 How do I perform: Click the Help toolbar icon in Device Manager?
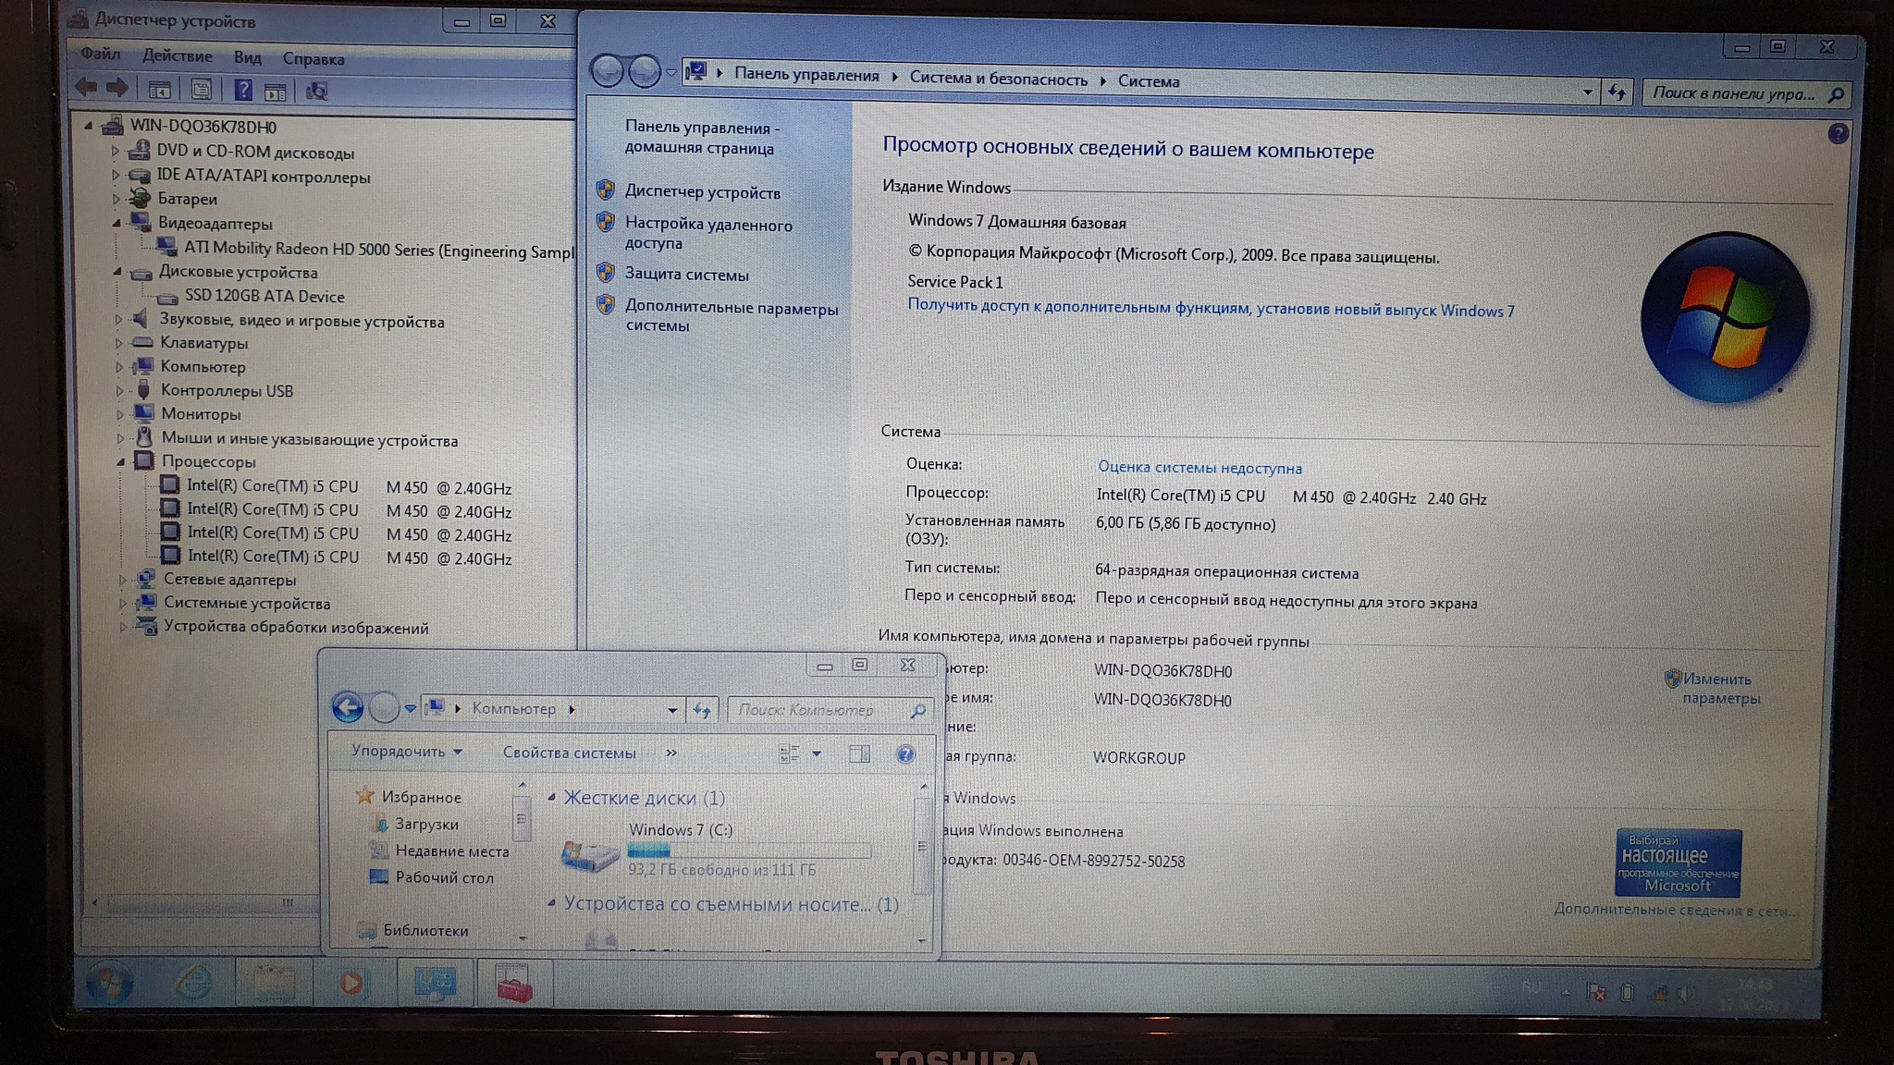[x=242, y=90]
